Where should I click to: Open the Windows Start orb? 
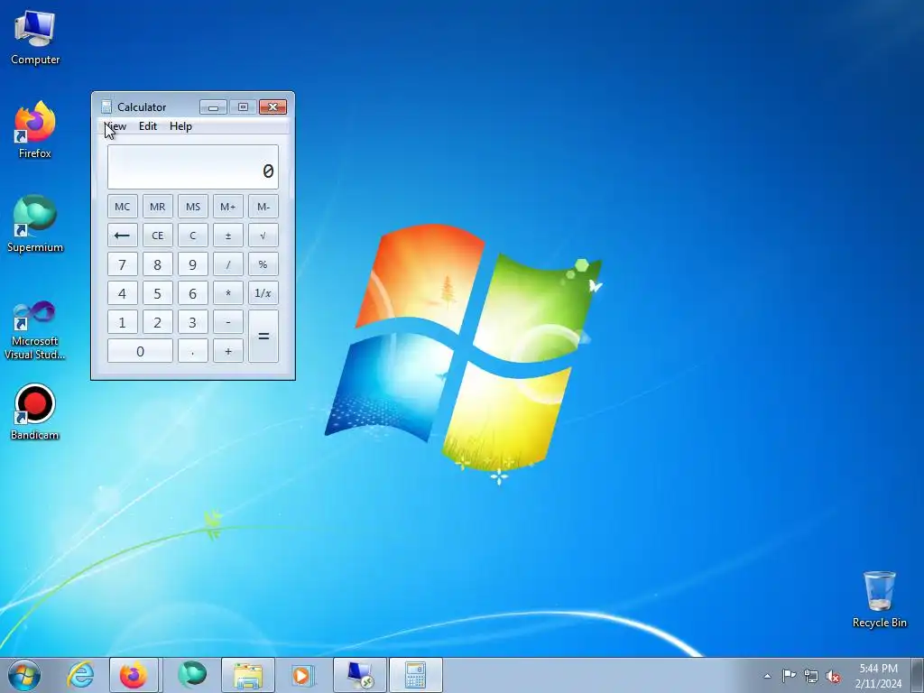click(x=24, y=675)
